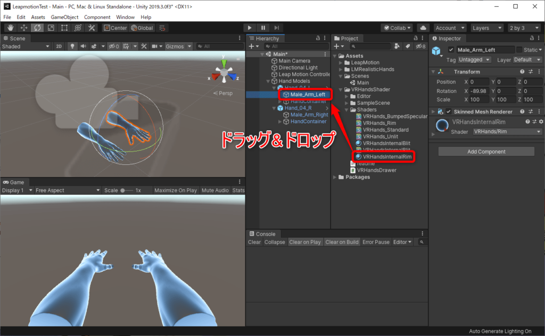545x336 pixels.
Task: Expand the LeapMotion folder
Action: click(341, 63)
